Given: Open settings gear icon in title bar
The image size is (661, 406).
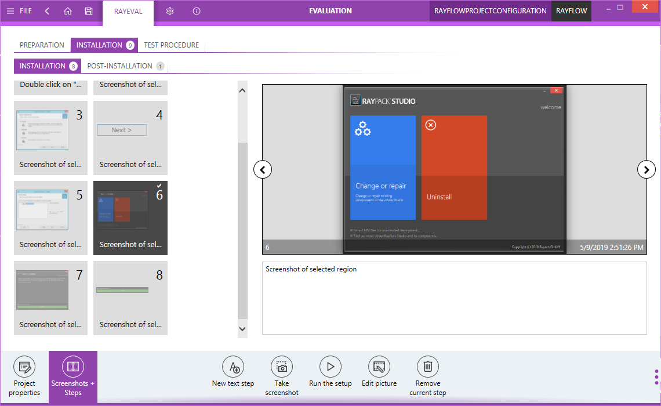Looking at the screenshot, I should click(x=170, y=11).
